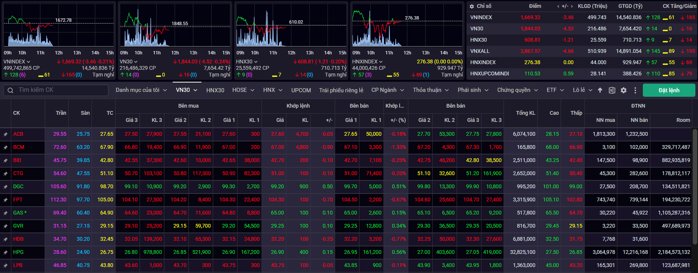
Task: Click stock symbol LPB
Action: 18,265
